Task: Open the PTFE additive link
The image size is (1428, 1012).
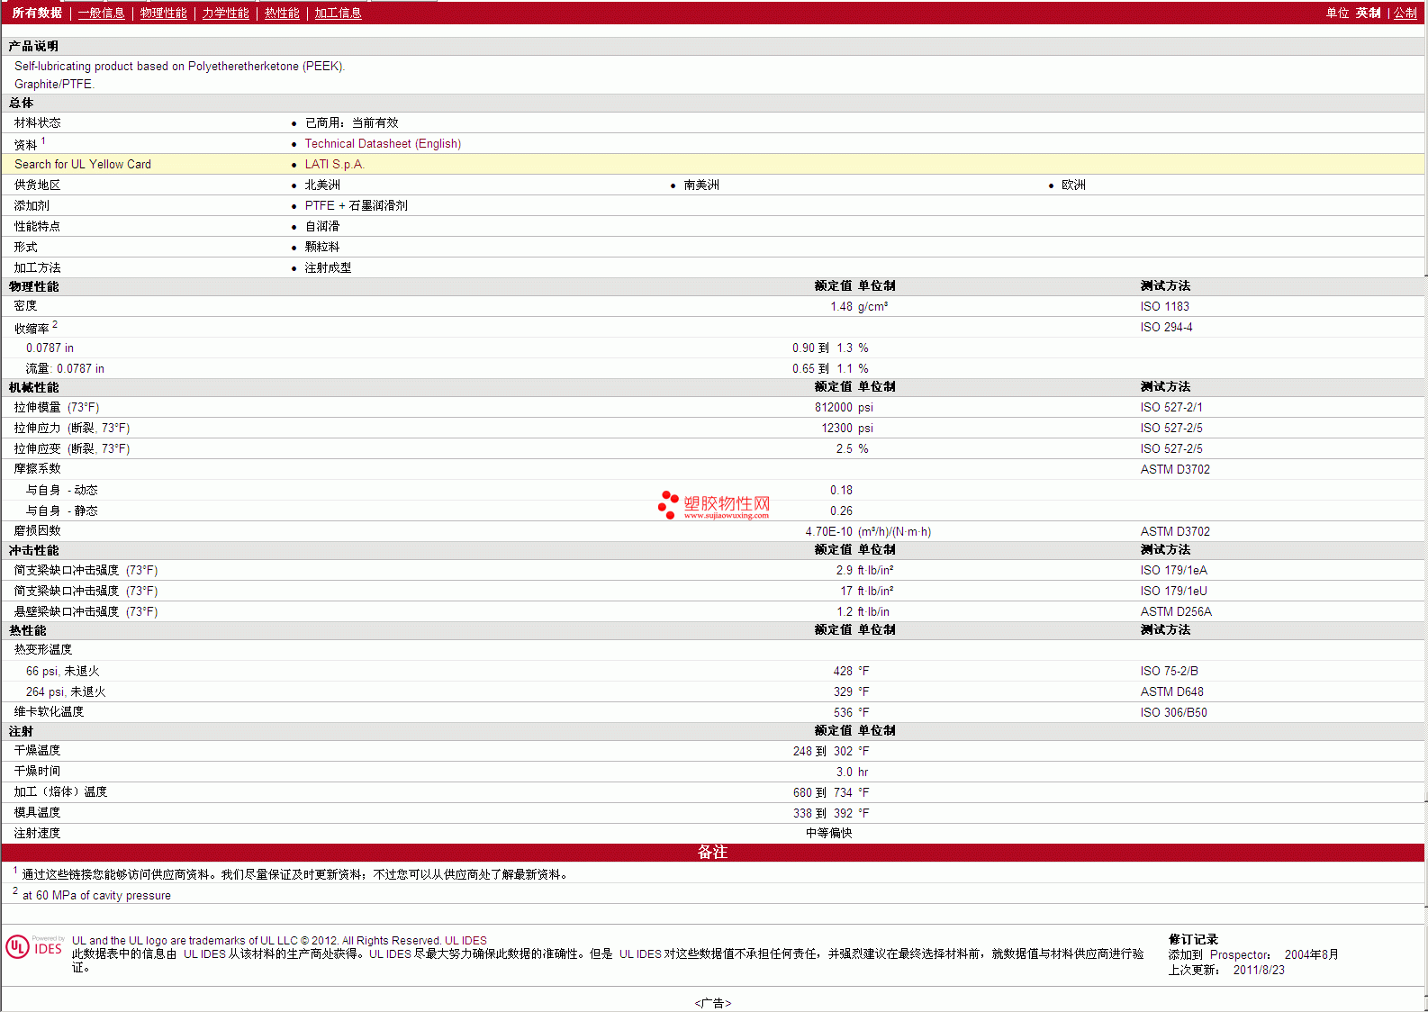Action: [320, 205]
